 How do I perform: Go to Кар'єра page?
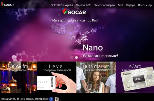(131, 5)
